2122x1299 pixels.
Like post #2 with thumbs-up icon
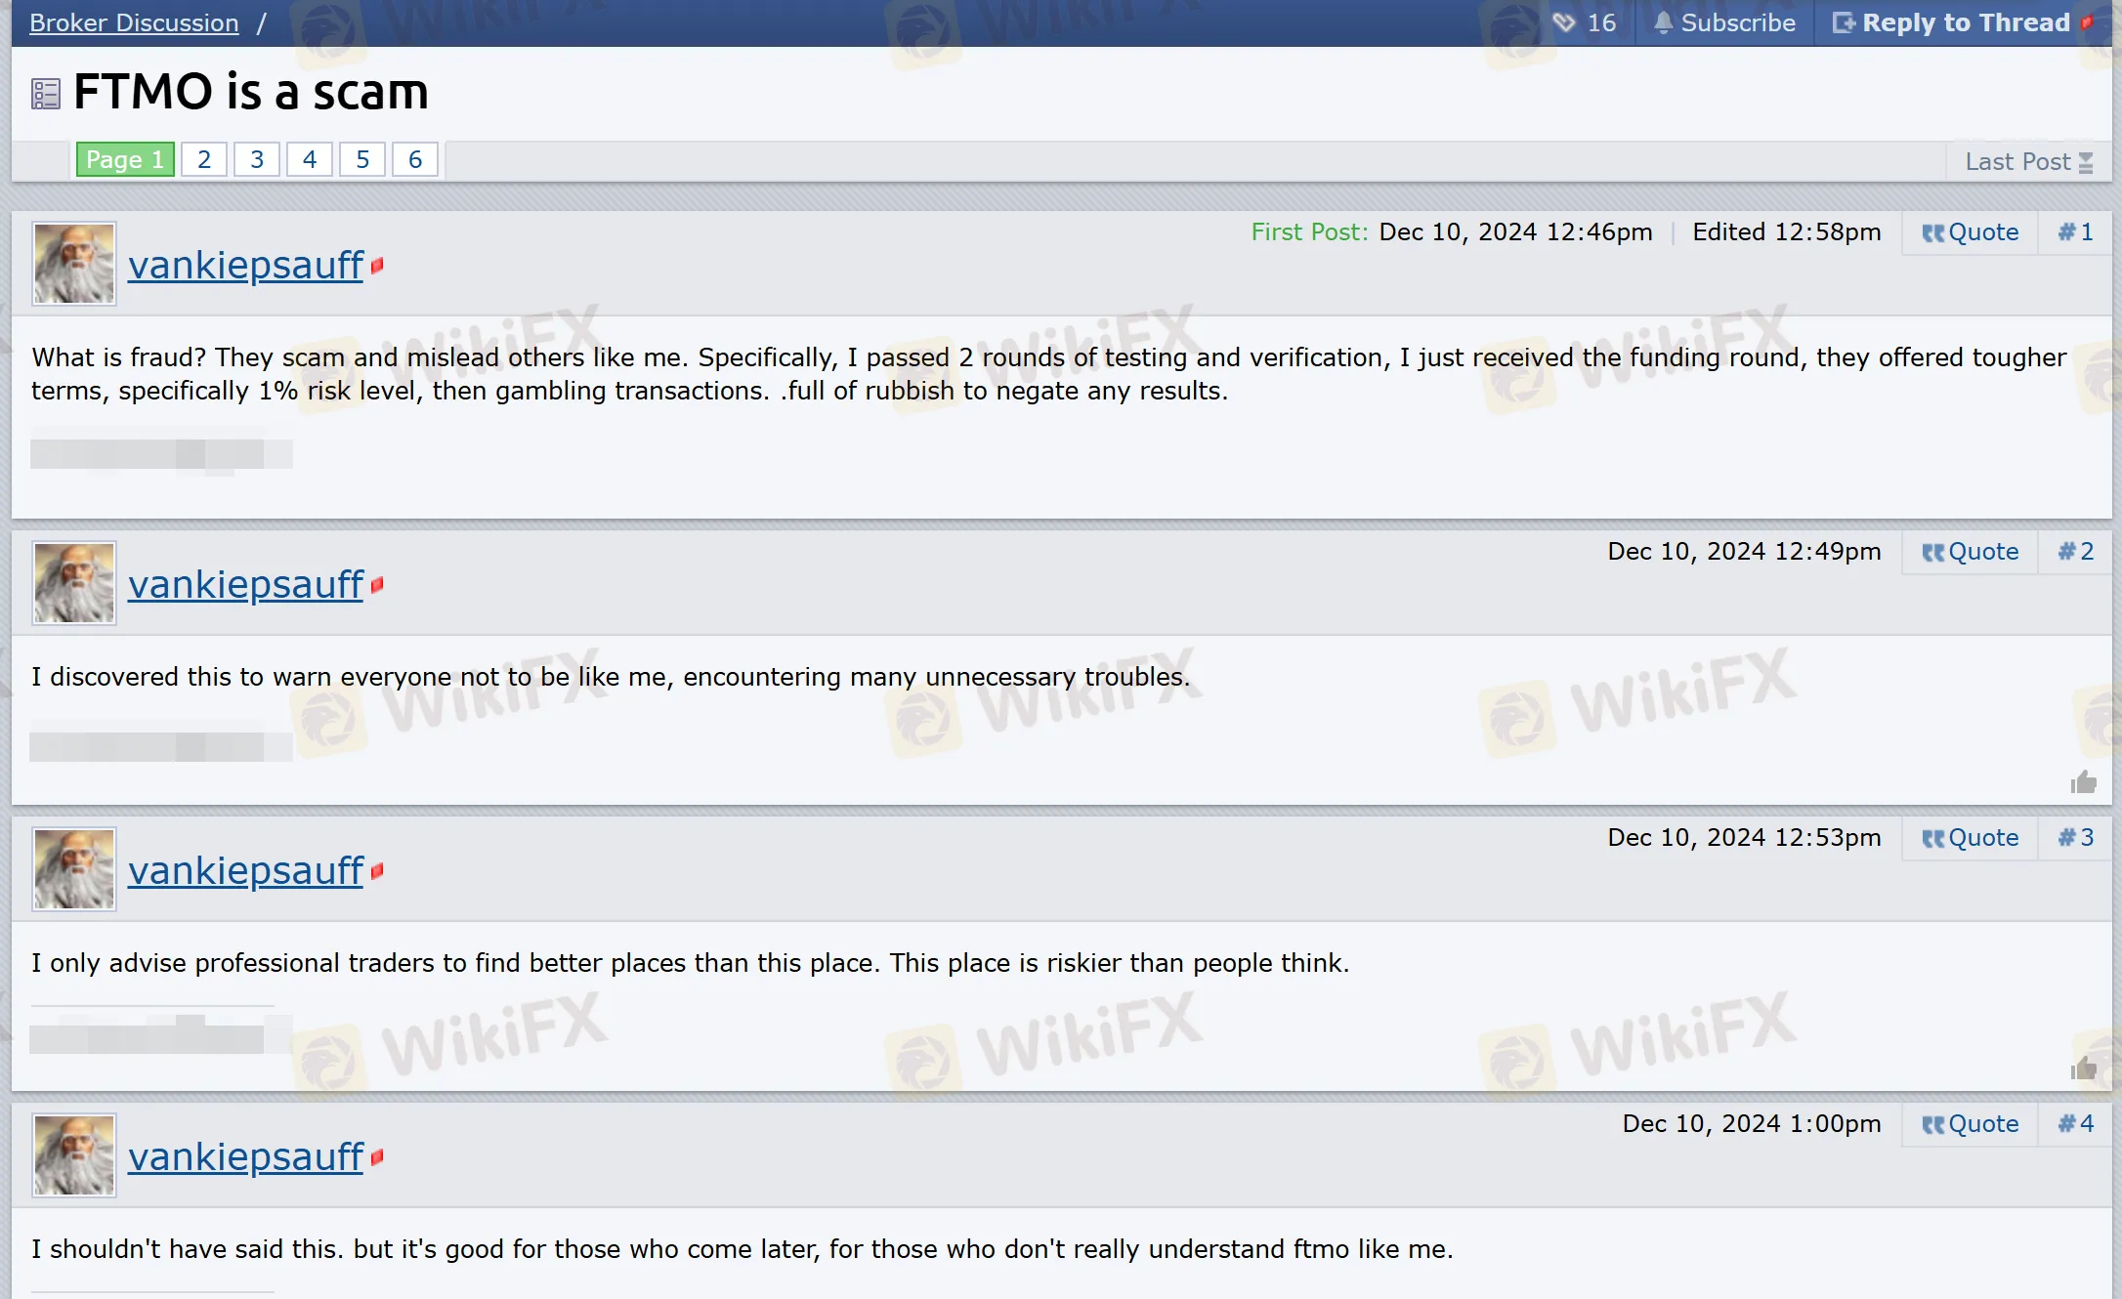[x=2083, y=782]
